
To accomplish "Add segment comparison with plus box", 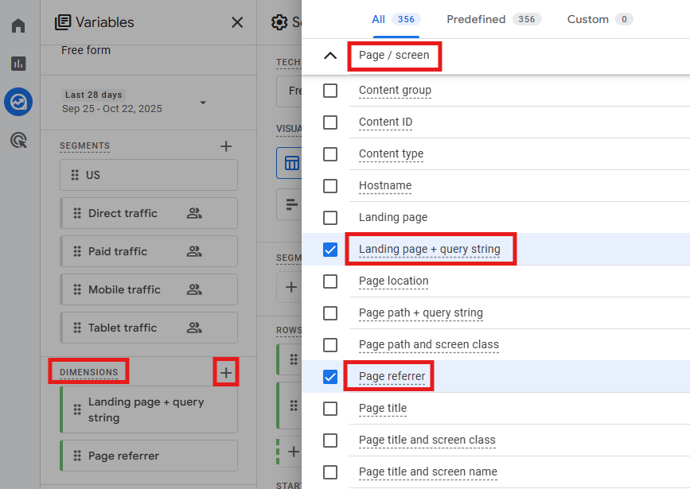I will click(290, 287).
